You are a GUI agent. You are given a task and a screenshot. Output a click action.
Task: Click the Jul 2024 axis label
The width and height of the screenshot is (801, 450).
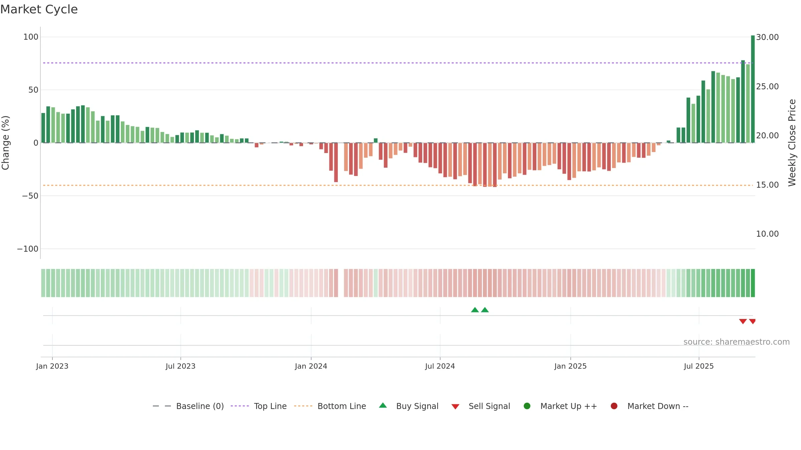pyautogui.click(x=440, y=366)
